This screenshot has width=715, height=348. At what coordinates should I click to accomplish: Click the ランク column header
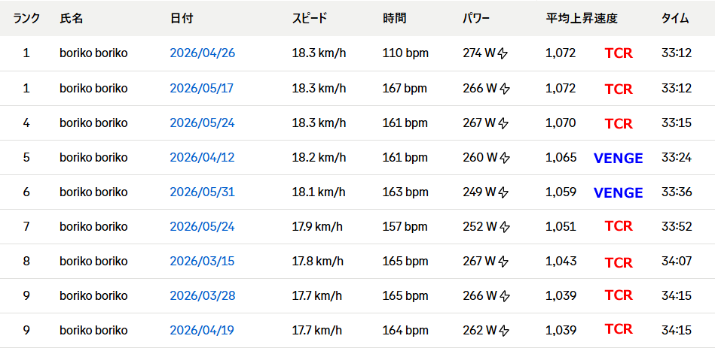(x=26, y=18)
